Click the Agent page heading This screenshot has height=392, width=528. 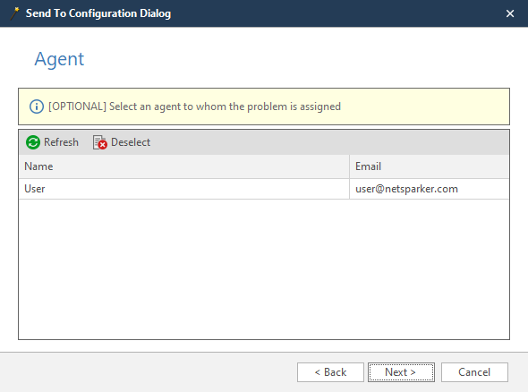[59, 59]
